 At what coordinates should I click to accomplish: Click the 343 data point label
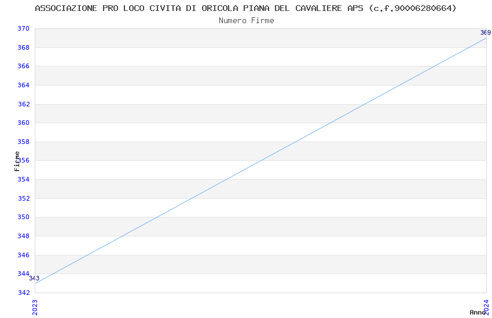point(34,278)
